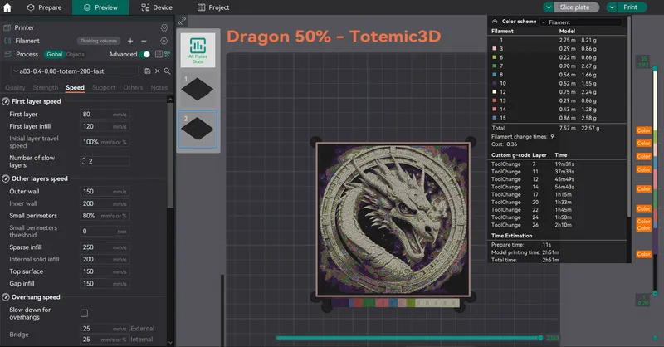Click the topmost orange Color marker on layer slider

pos(644,130)
